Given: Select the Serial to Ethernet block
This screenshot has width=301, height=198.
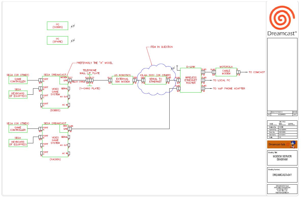Looking at the screenshot, I should [156, 80].
